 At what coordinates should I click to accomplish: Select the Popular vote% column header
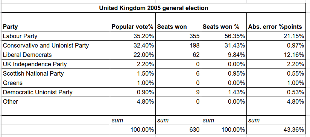133,27
